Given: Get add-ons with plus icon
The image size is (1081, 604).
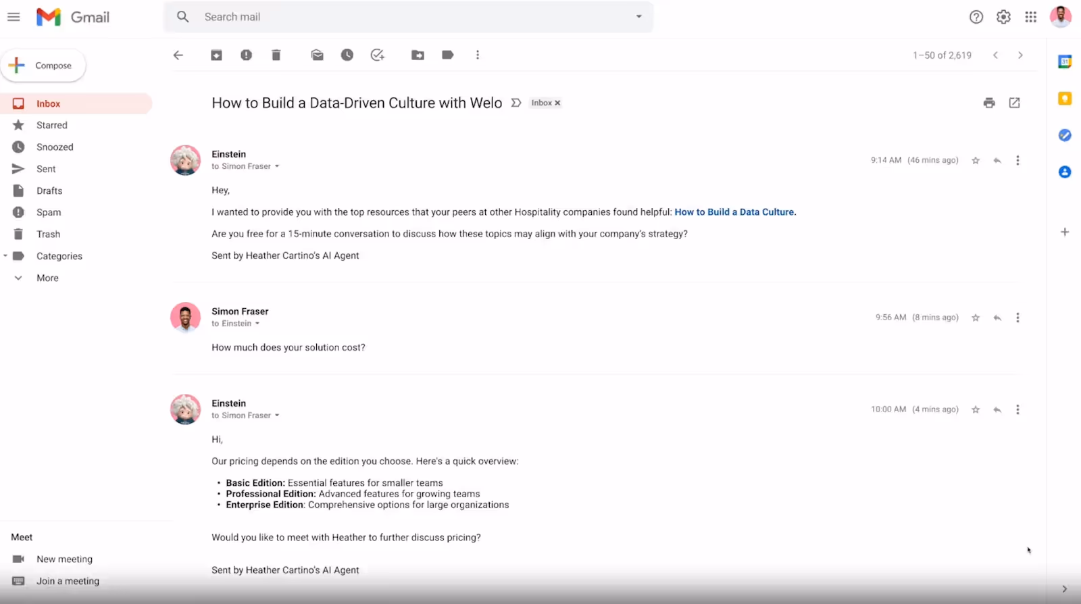Looking at the screenshot, I should click(x=1065, y=232).
